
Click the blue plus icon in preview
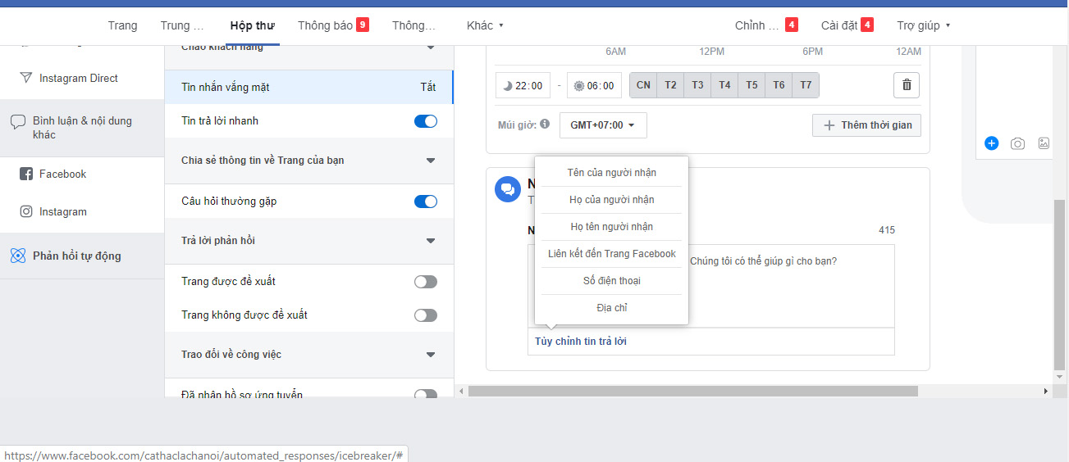991,143
